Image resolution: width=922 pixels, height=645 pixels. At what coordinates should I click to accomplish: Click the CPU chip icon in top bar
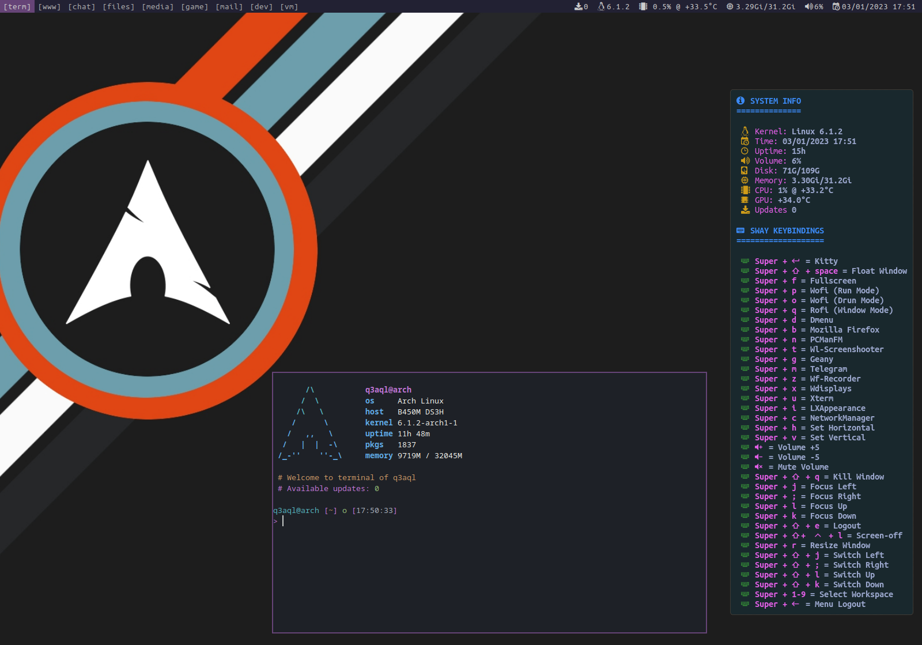643,7
